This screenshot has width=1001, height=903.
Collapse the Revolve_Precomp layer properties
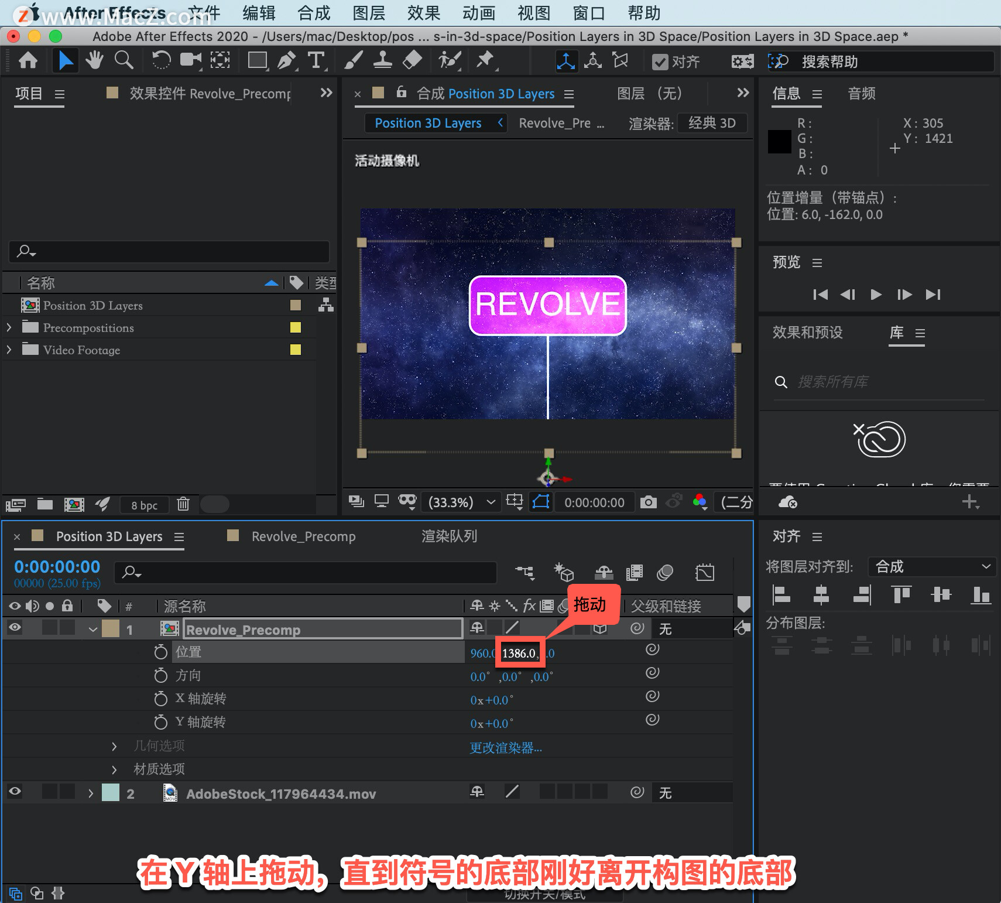click(x=92, y=630)
